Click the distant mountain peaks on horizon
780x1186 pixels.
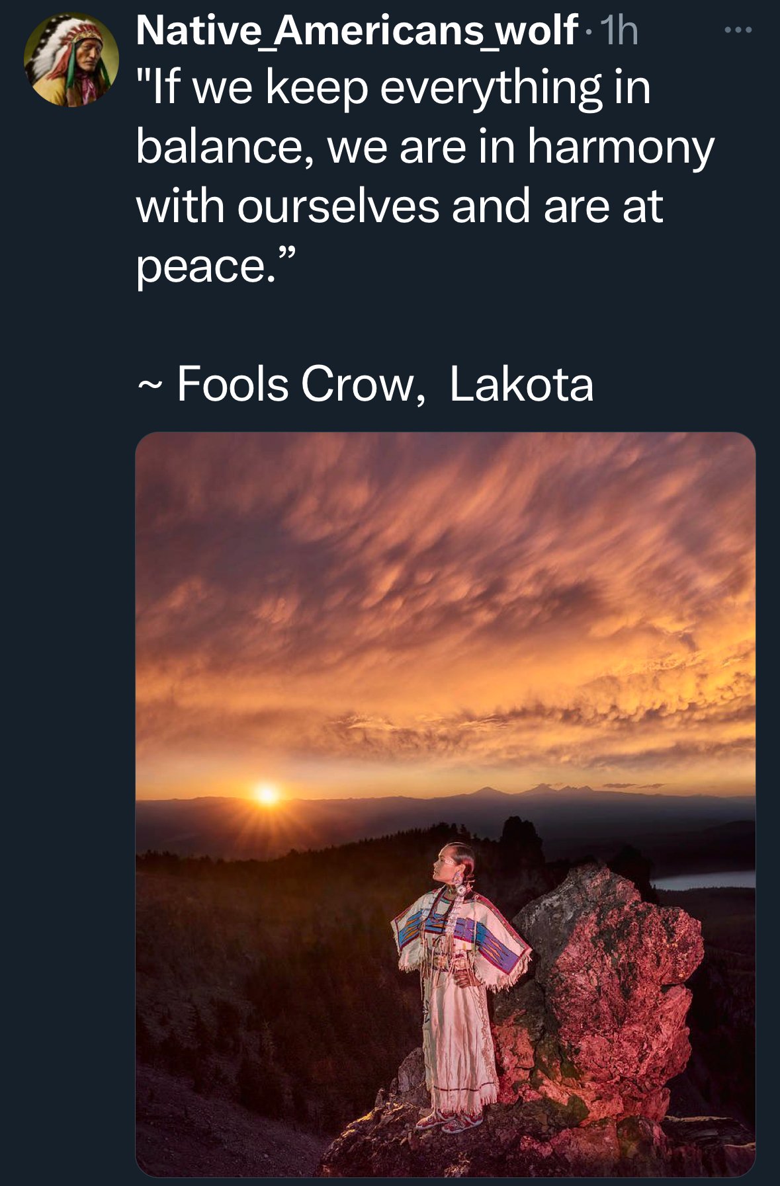tap(523, 790)
